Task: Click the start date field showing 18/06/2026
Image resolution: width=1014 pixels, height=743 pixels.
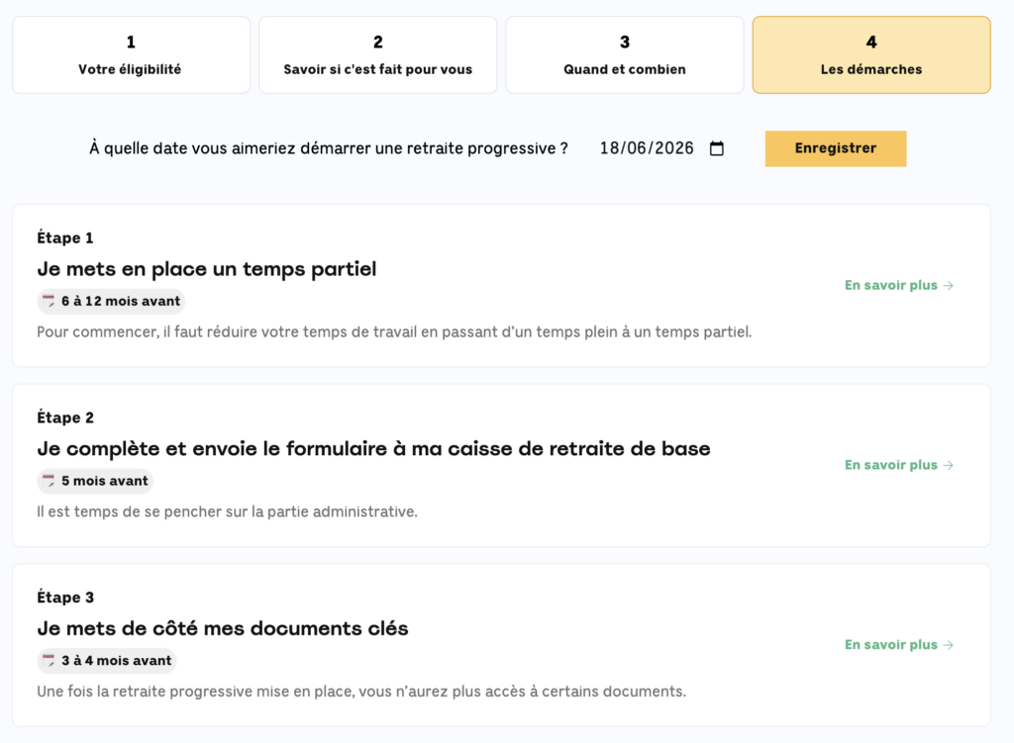Action: click(x=647, y=148)
